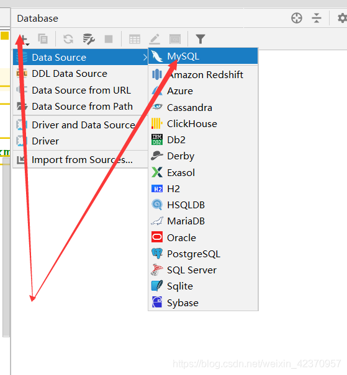Click the Refresh toolbar icon
Image resolution: width=347 pixels, height=375 pixels.
pos(68,39)
